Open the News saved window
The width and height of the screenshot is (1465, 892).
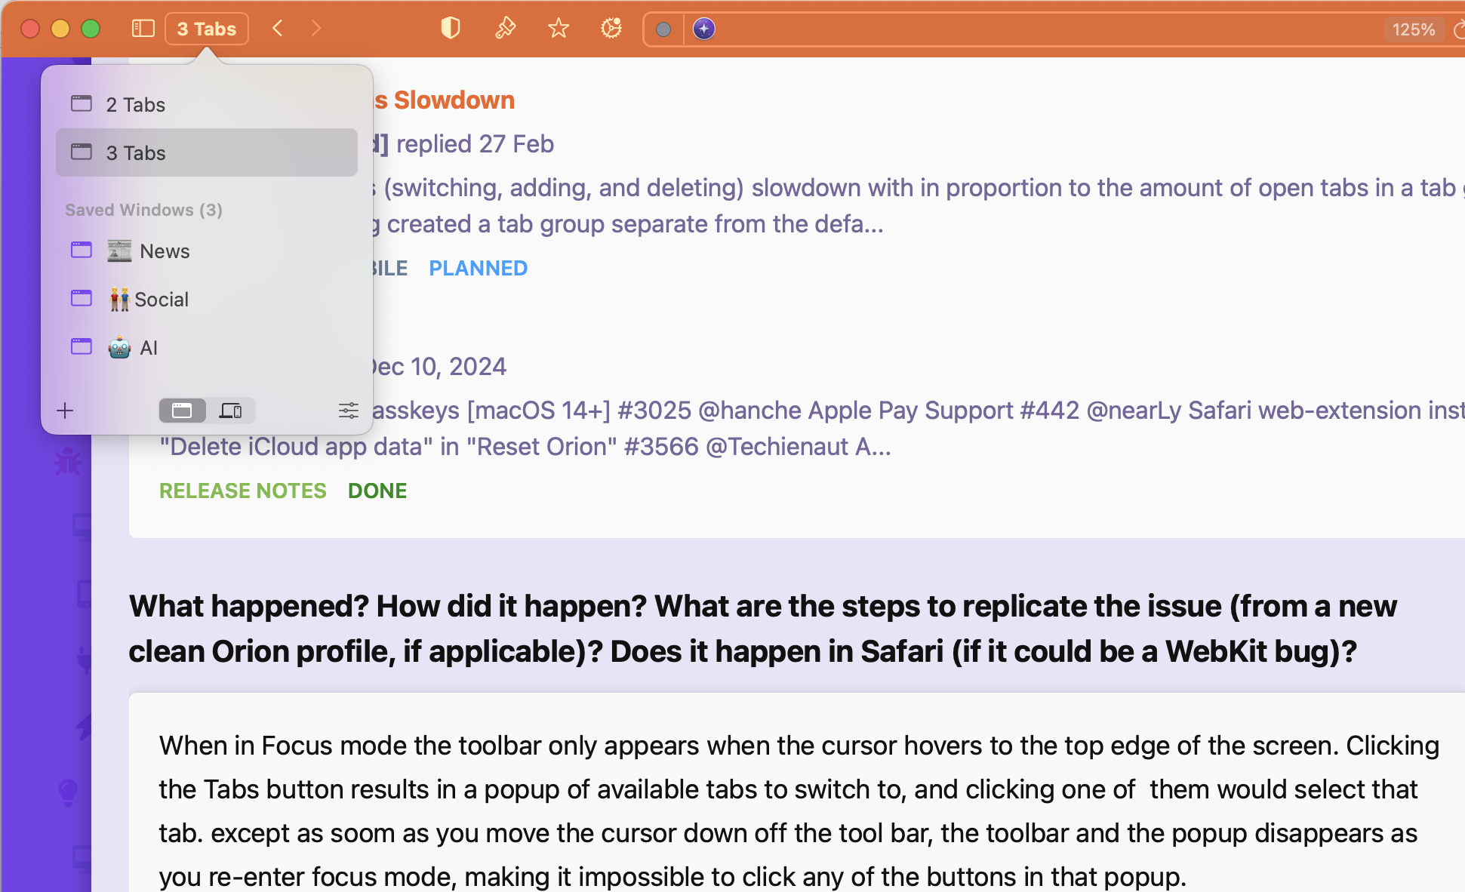pos(163,251)
